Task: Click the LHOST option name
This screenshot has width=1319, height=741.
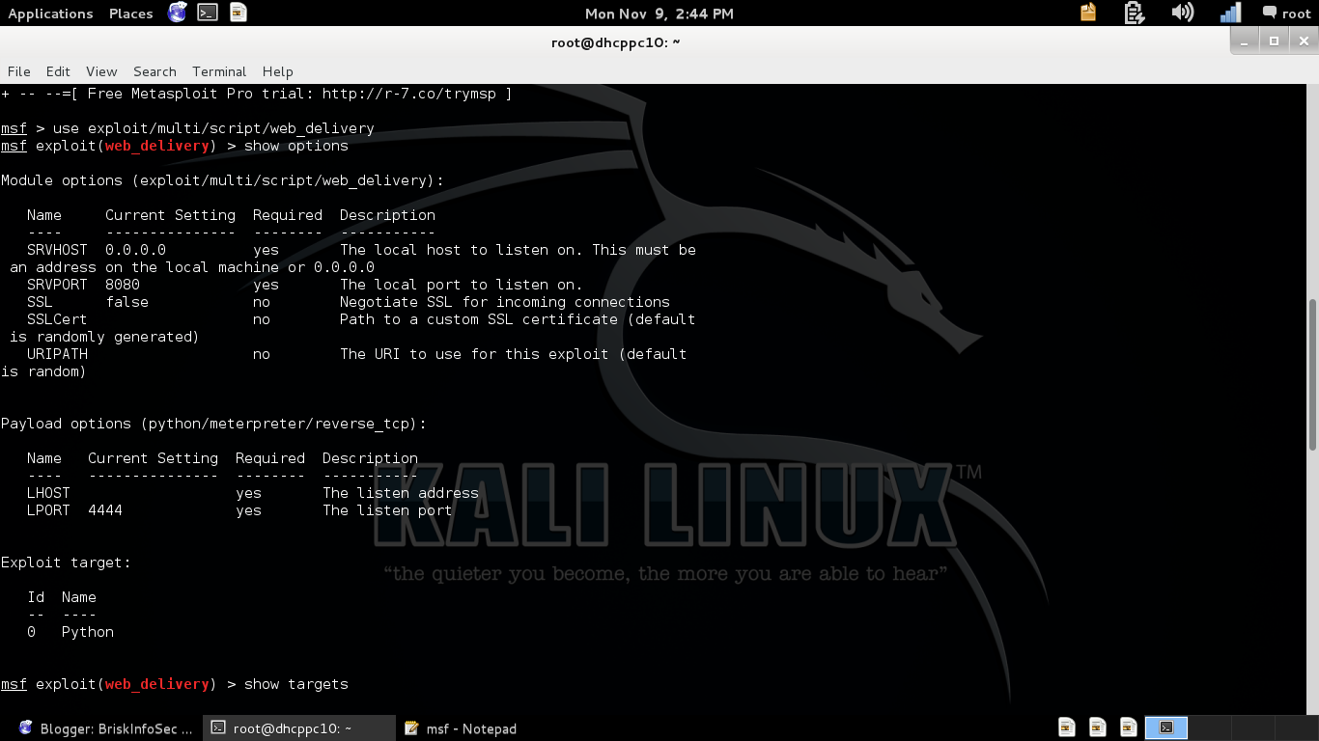Action: 48,493
